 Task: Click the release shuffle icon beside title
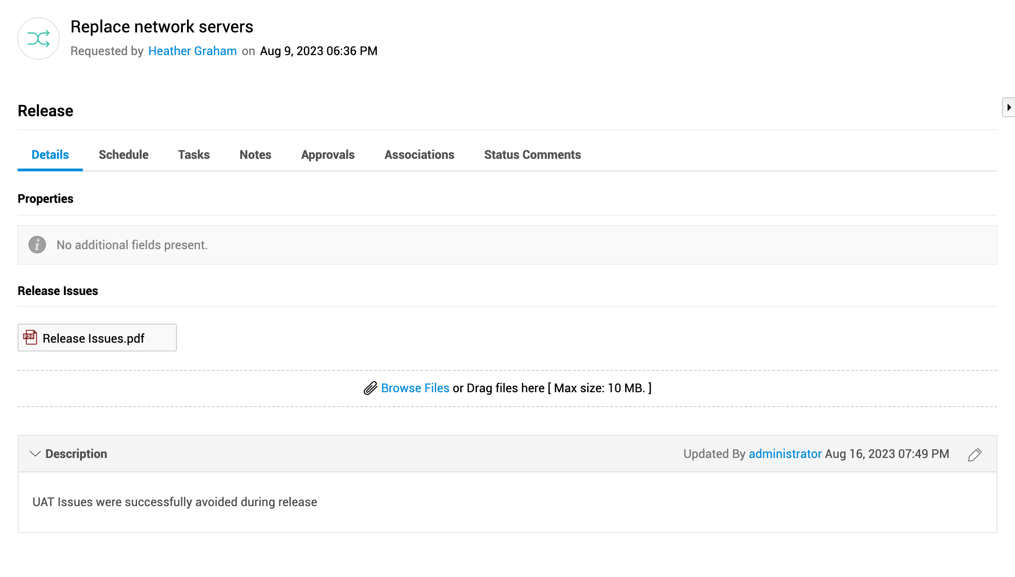point(38,38)
